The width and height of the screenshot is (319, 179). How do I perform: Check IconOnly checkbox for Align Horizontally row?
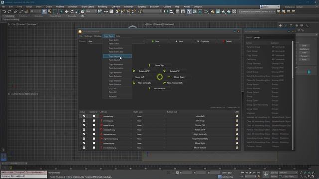click(94, 139)
